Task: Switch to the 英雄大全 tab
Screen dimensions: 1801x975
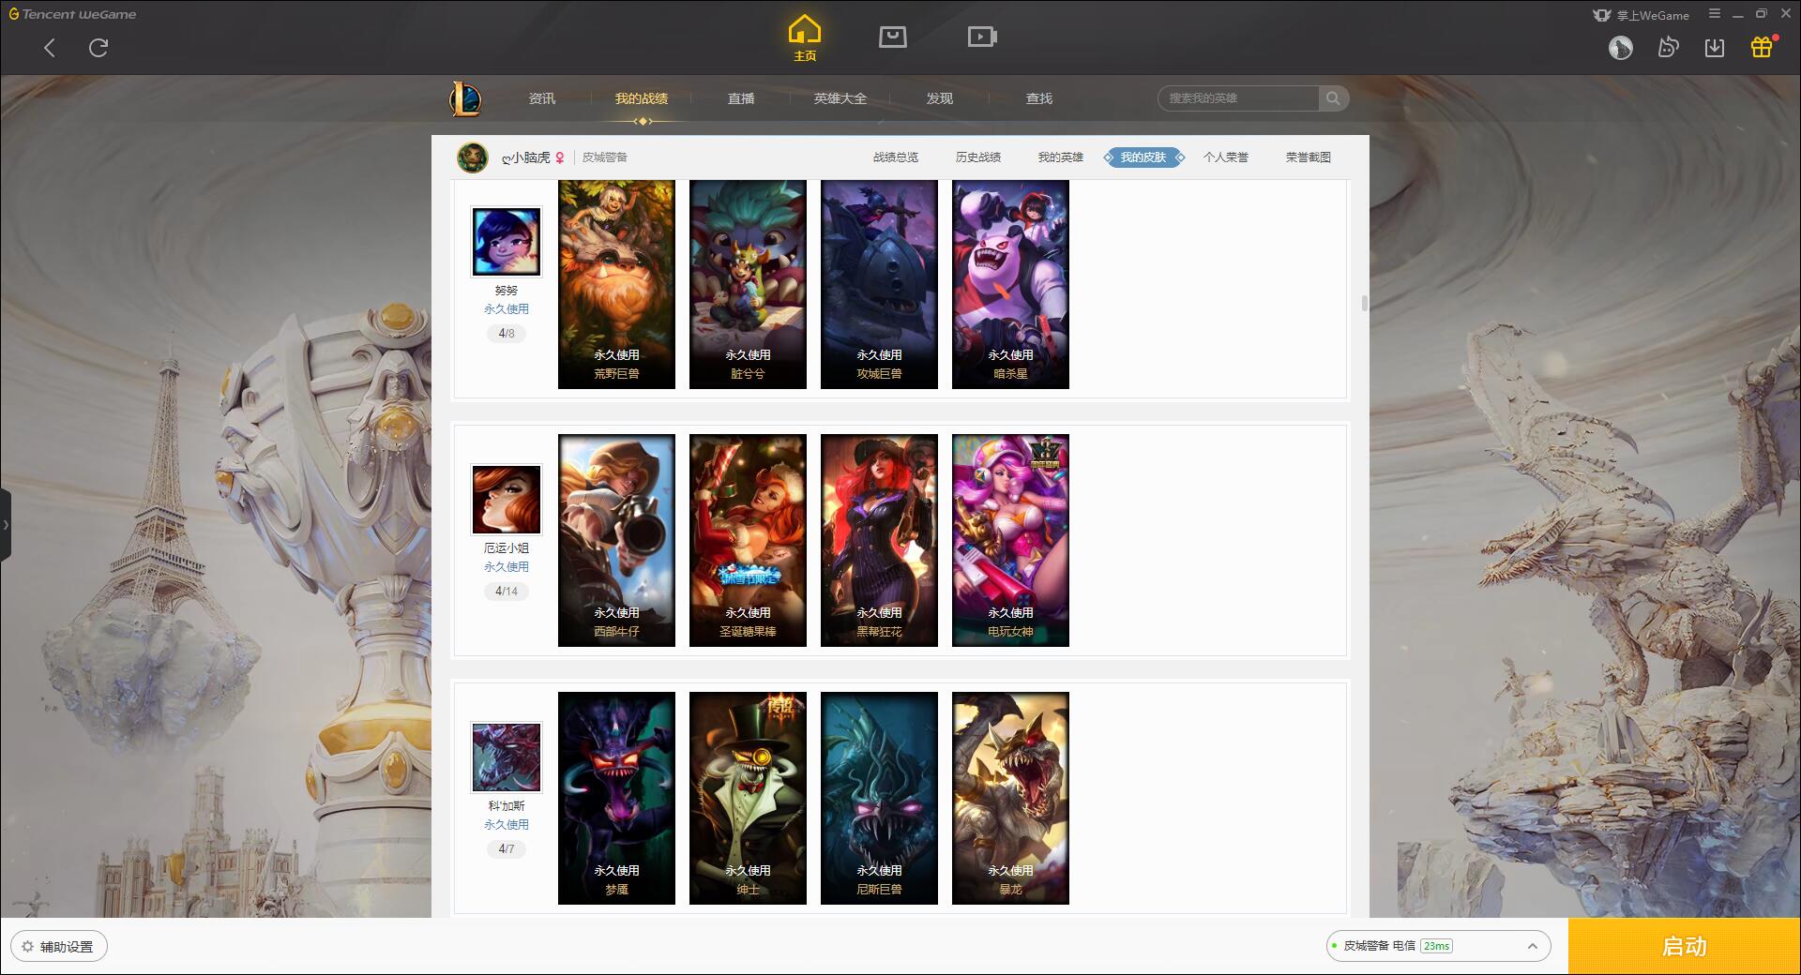Action: coord(840,98)
